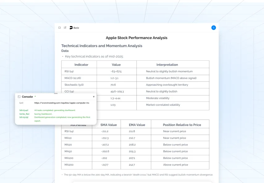Click the Apple Stock Performance Analysis title
The height and width of the screenshot is (183, 264).
coord(136,38)
